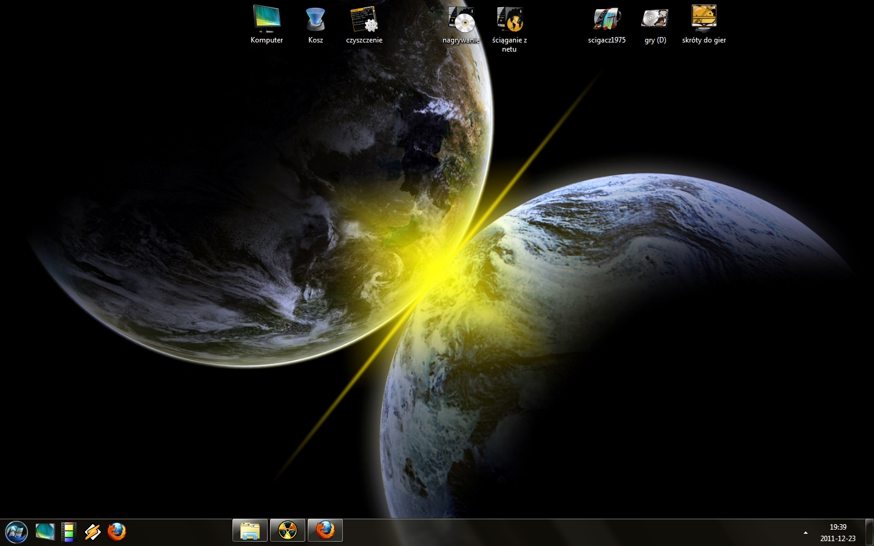874x546 pixels.
Task: Launch Winamp from the quick launch bar
Action: tap(92, 532)
